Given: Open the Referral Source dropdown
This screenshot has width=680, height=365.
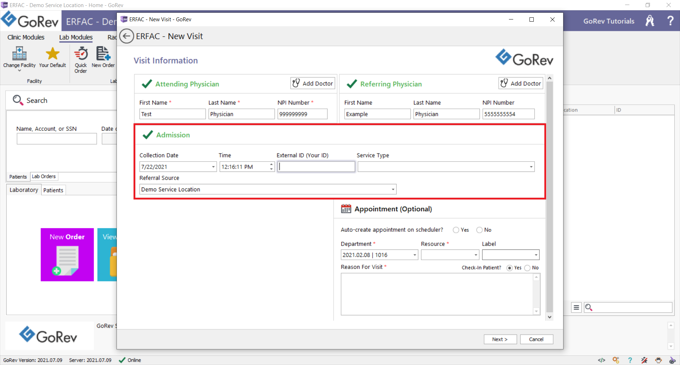Looking at the screenshot, I should point(393,190).
